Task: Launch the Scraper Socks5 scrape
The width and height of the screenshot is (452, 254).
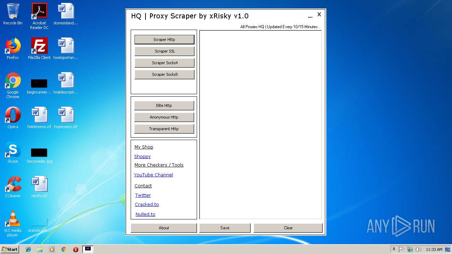Action: [x=164, y=74]
